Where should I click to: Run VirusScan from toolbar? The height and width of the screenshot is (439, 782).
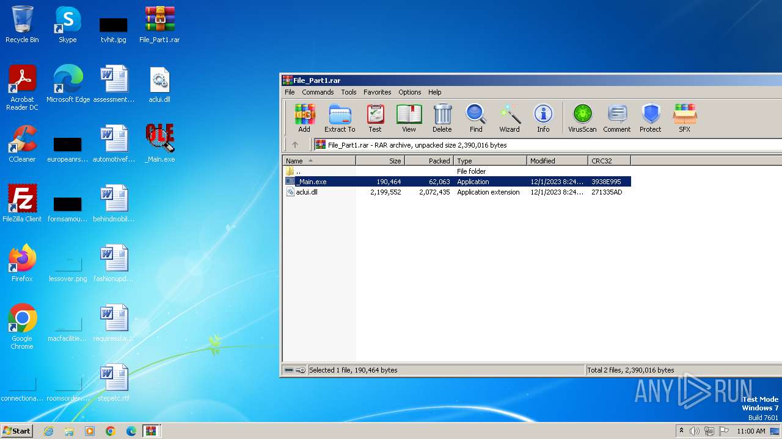(x=582, y=118)
